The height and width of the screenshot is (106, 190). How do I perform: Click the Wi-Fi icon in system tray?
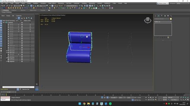tap(175, 104)
